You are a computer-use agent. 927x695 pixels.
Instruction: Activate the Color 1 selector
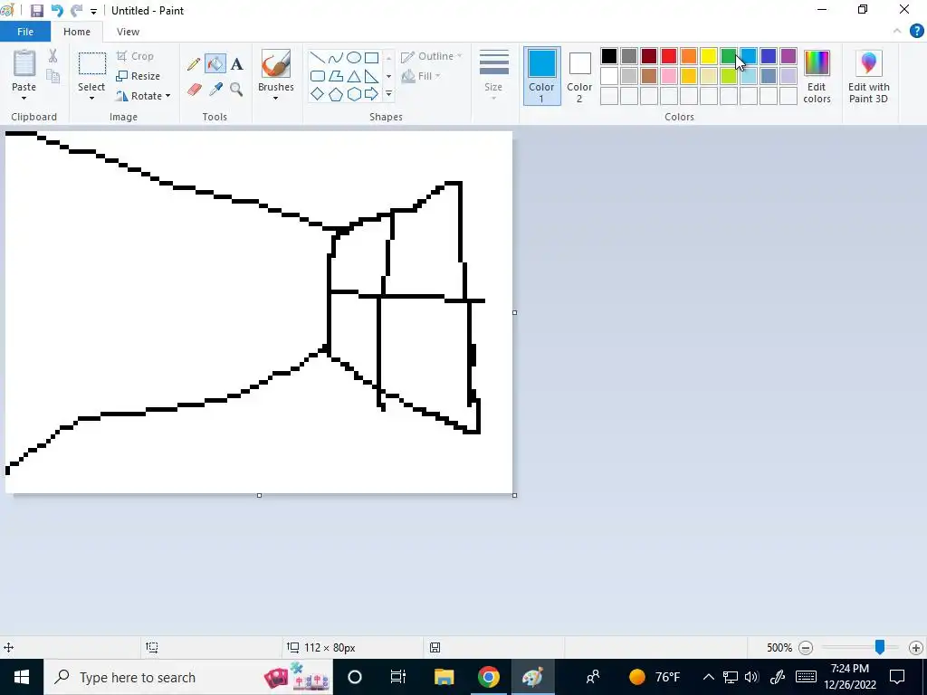[x=541, y=76]
